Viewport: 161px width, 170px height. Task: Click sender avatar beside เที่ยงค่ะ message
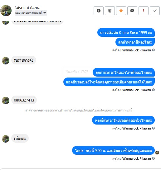[6, 139]
